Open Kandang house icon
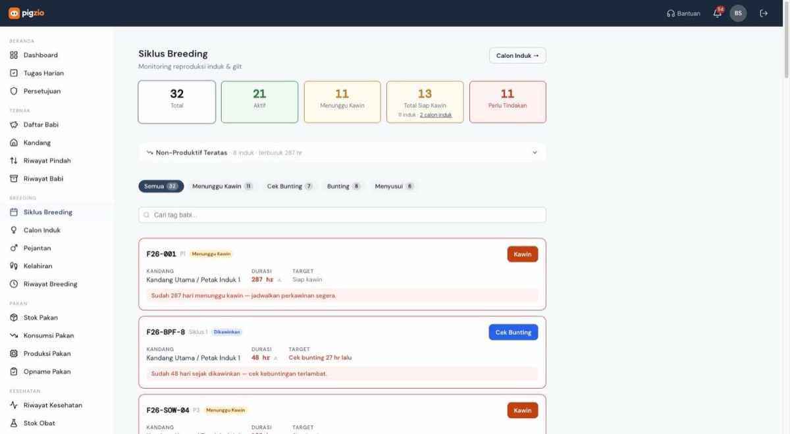This screenshot has height=434, width=790. tap(14, 143)
